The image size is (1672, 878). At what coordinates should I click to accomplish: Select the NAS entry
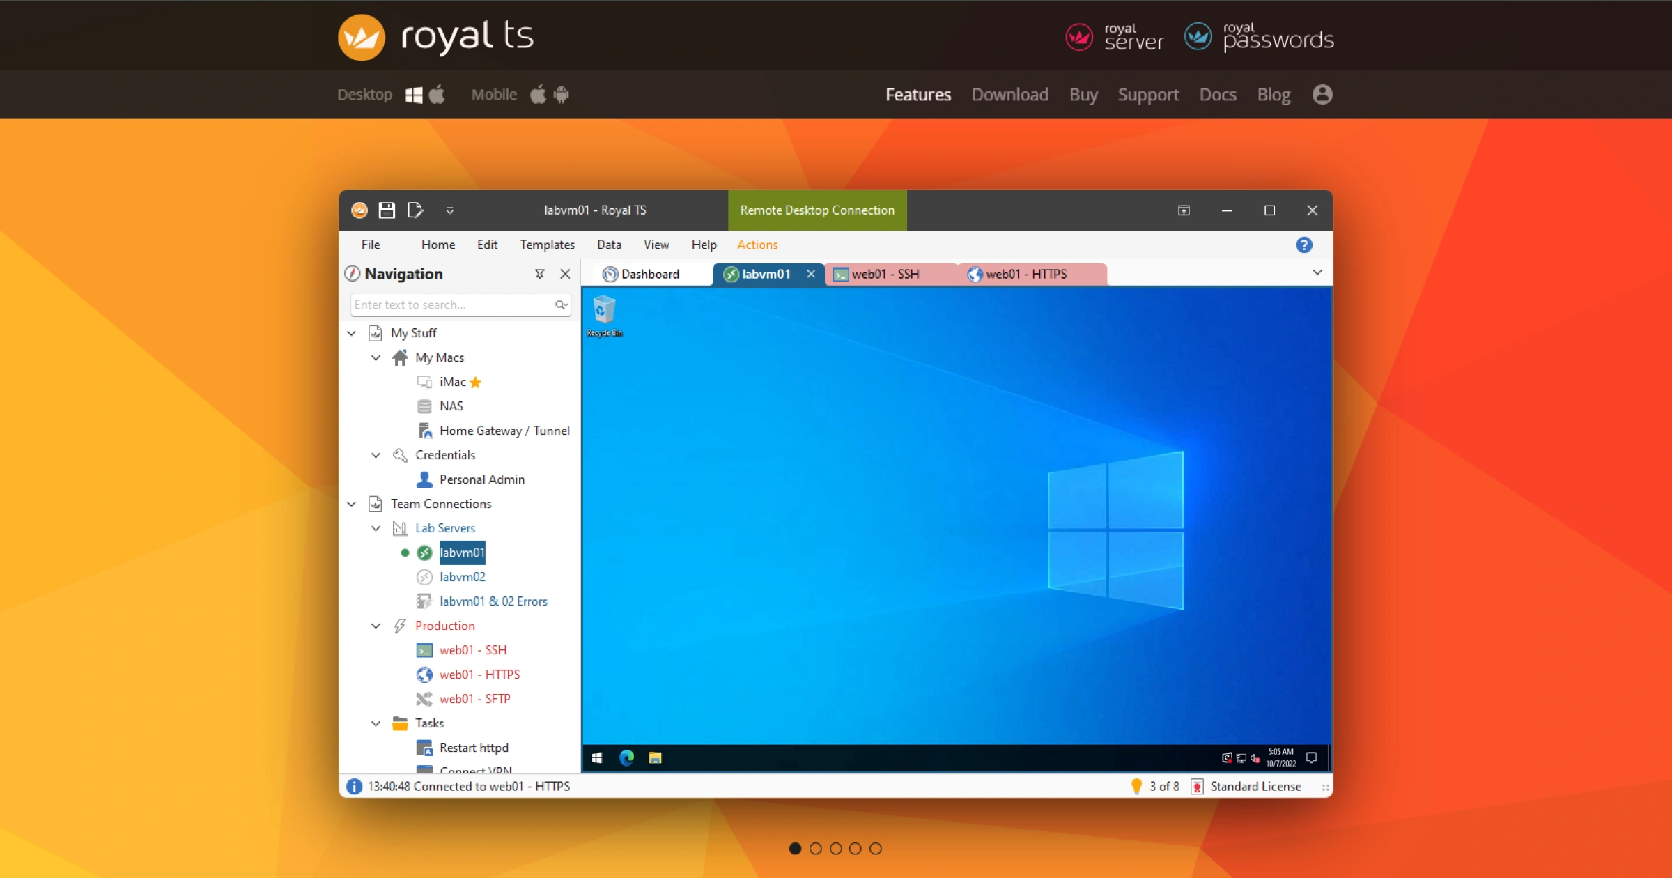[451, 406]
